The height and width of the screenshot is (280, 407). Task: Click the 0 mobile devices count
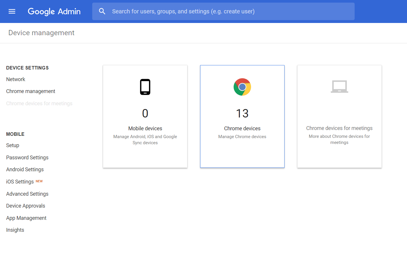(x=145, y=113)
